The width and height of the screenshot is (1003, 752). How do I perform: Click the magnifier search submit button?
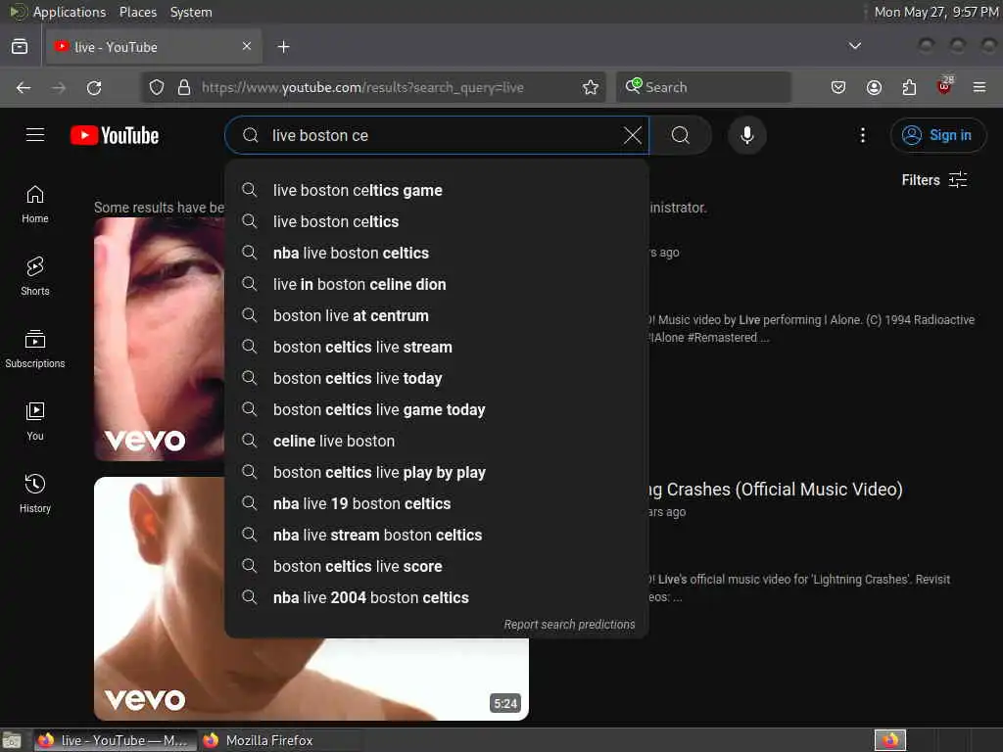click(681, 135)
